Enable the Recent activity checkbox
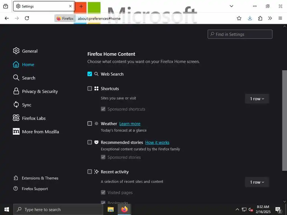Image resolution: width=287 pixels, height=215 pixels. pos(90,172)
